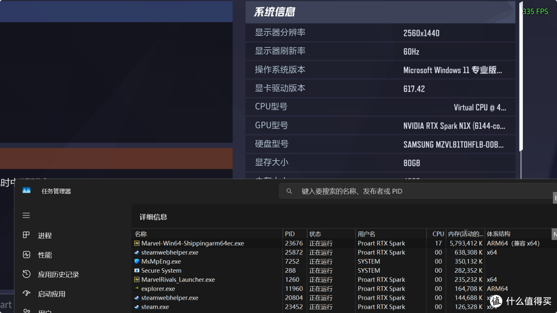Click the search magnifier icon in Task Manager
The image size is (557, 313).
tap(289, 191)
